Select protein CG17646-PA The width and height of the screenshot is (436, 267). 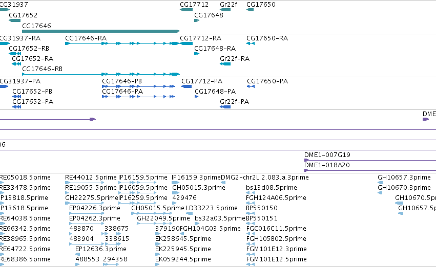click(122, 92)
